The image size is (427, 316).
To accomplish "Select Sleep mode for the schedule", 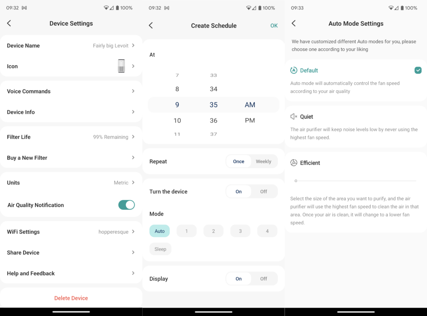I will point(160,249).
